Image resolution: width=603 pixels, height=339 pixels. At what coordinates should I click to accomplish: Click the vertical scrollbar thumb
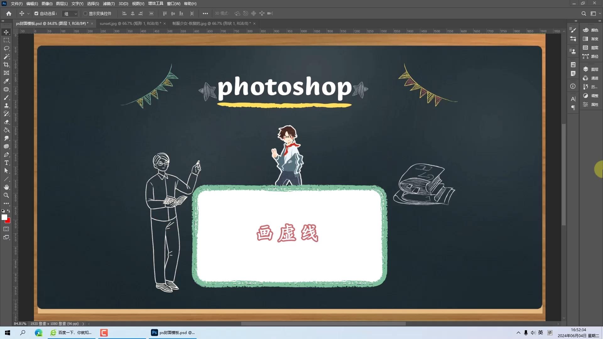click(x=564, y=175)
